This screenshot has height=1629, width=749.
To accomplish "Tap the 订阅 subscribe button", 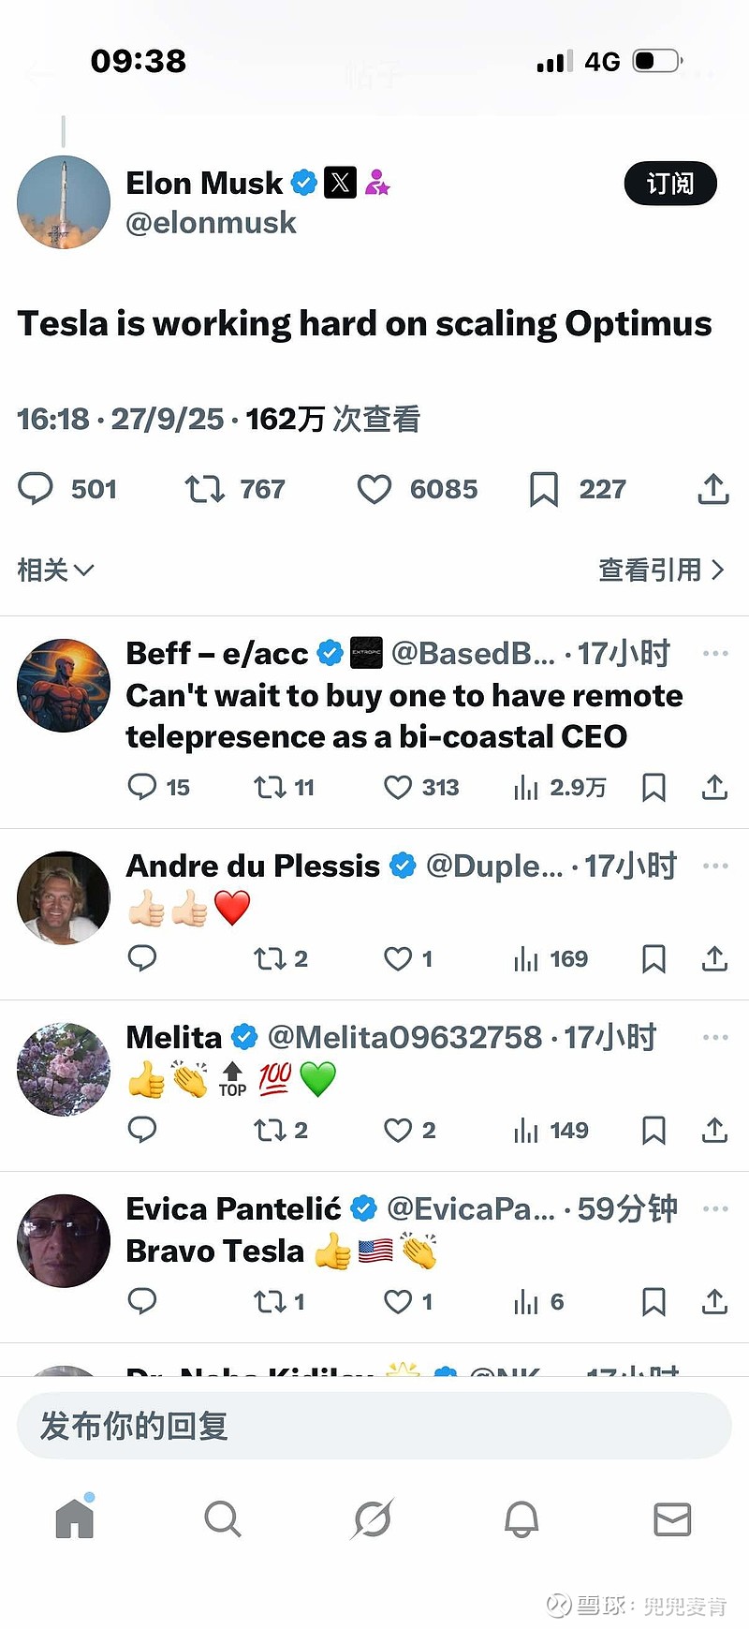I will (670, 184).
